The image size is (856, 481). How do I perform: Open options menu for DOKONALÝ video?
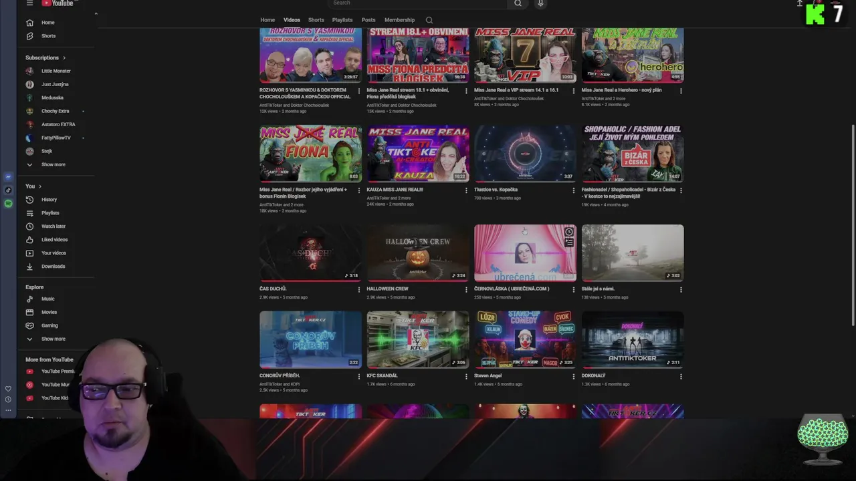coord(681,377)
